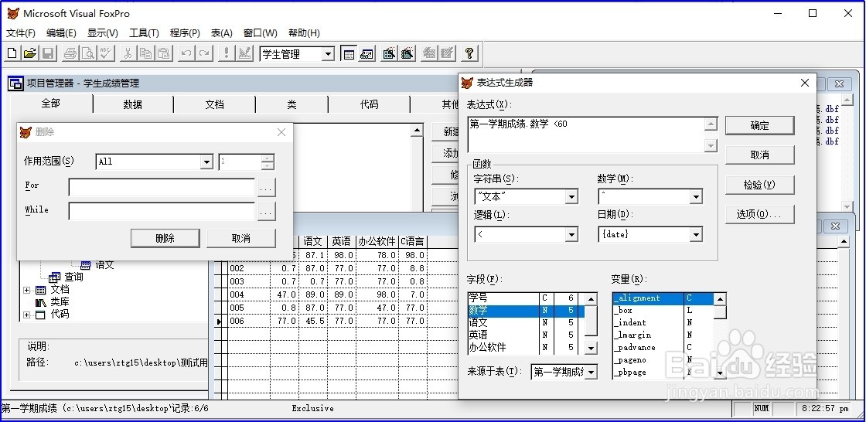Open the 帮助(H) menu

point(305,33)
